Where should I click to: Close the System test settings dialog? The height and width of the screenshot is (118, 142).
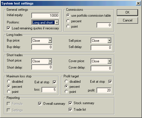pyautogui.click(x=138, y=3)
